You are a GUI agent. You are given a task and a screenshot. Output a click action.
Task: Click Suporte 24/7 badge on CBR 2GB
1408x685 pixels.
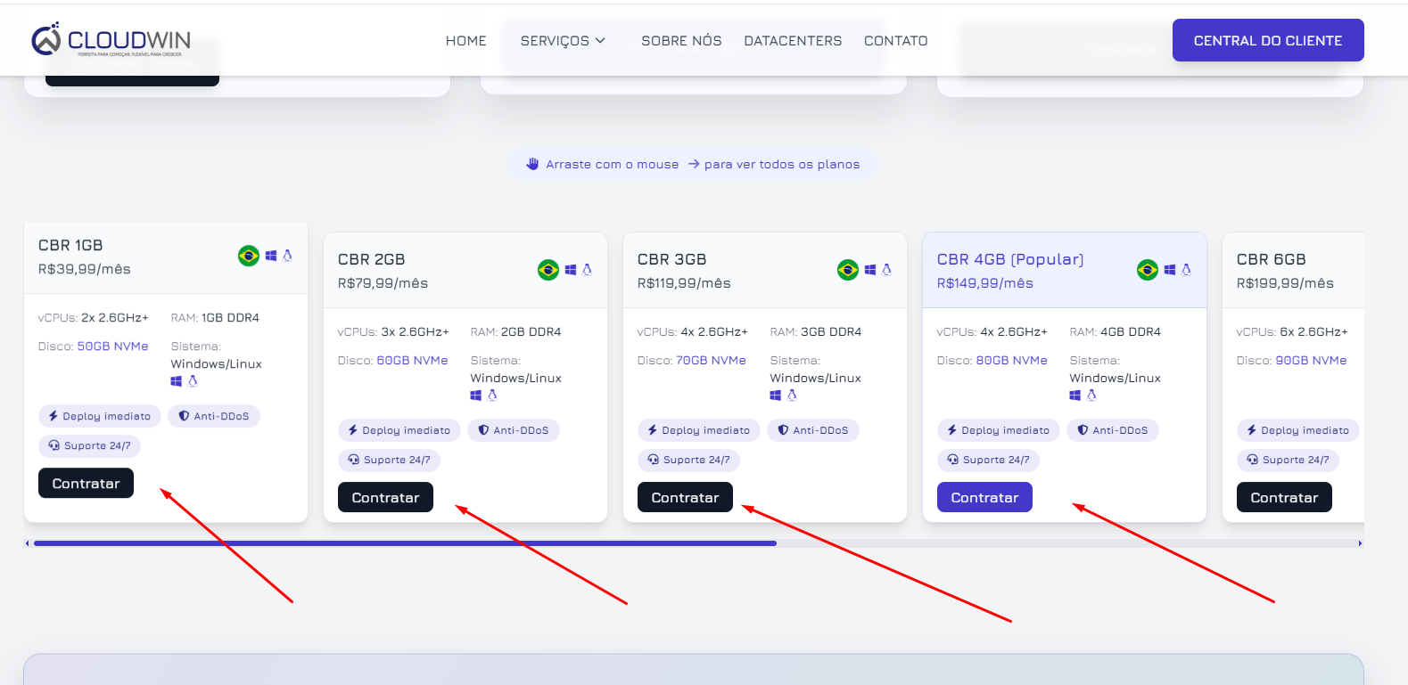tap(390, 460)
